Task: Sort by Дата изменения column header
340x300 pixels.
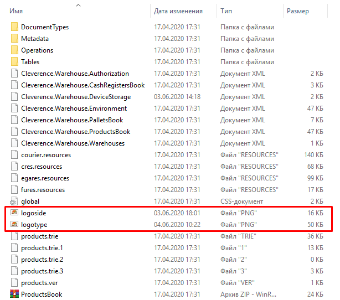Action: coord(178,11)
